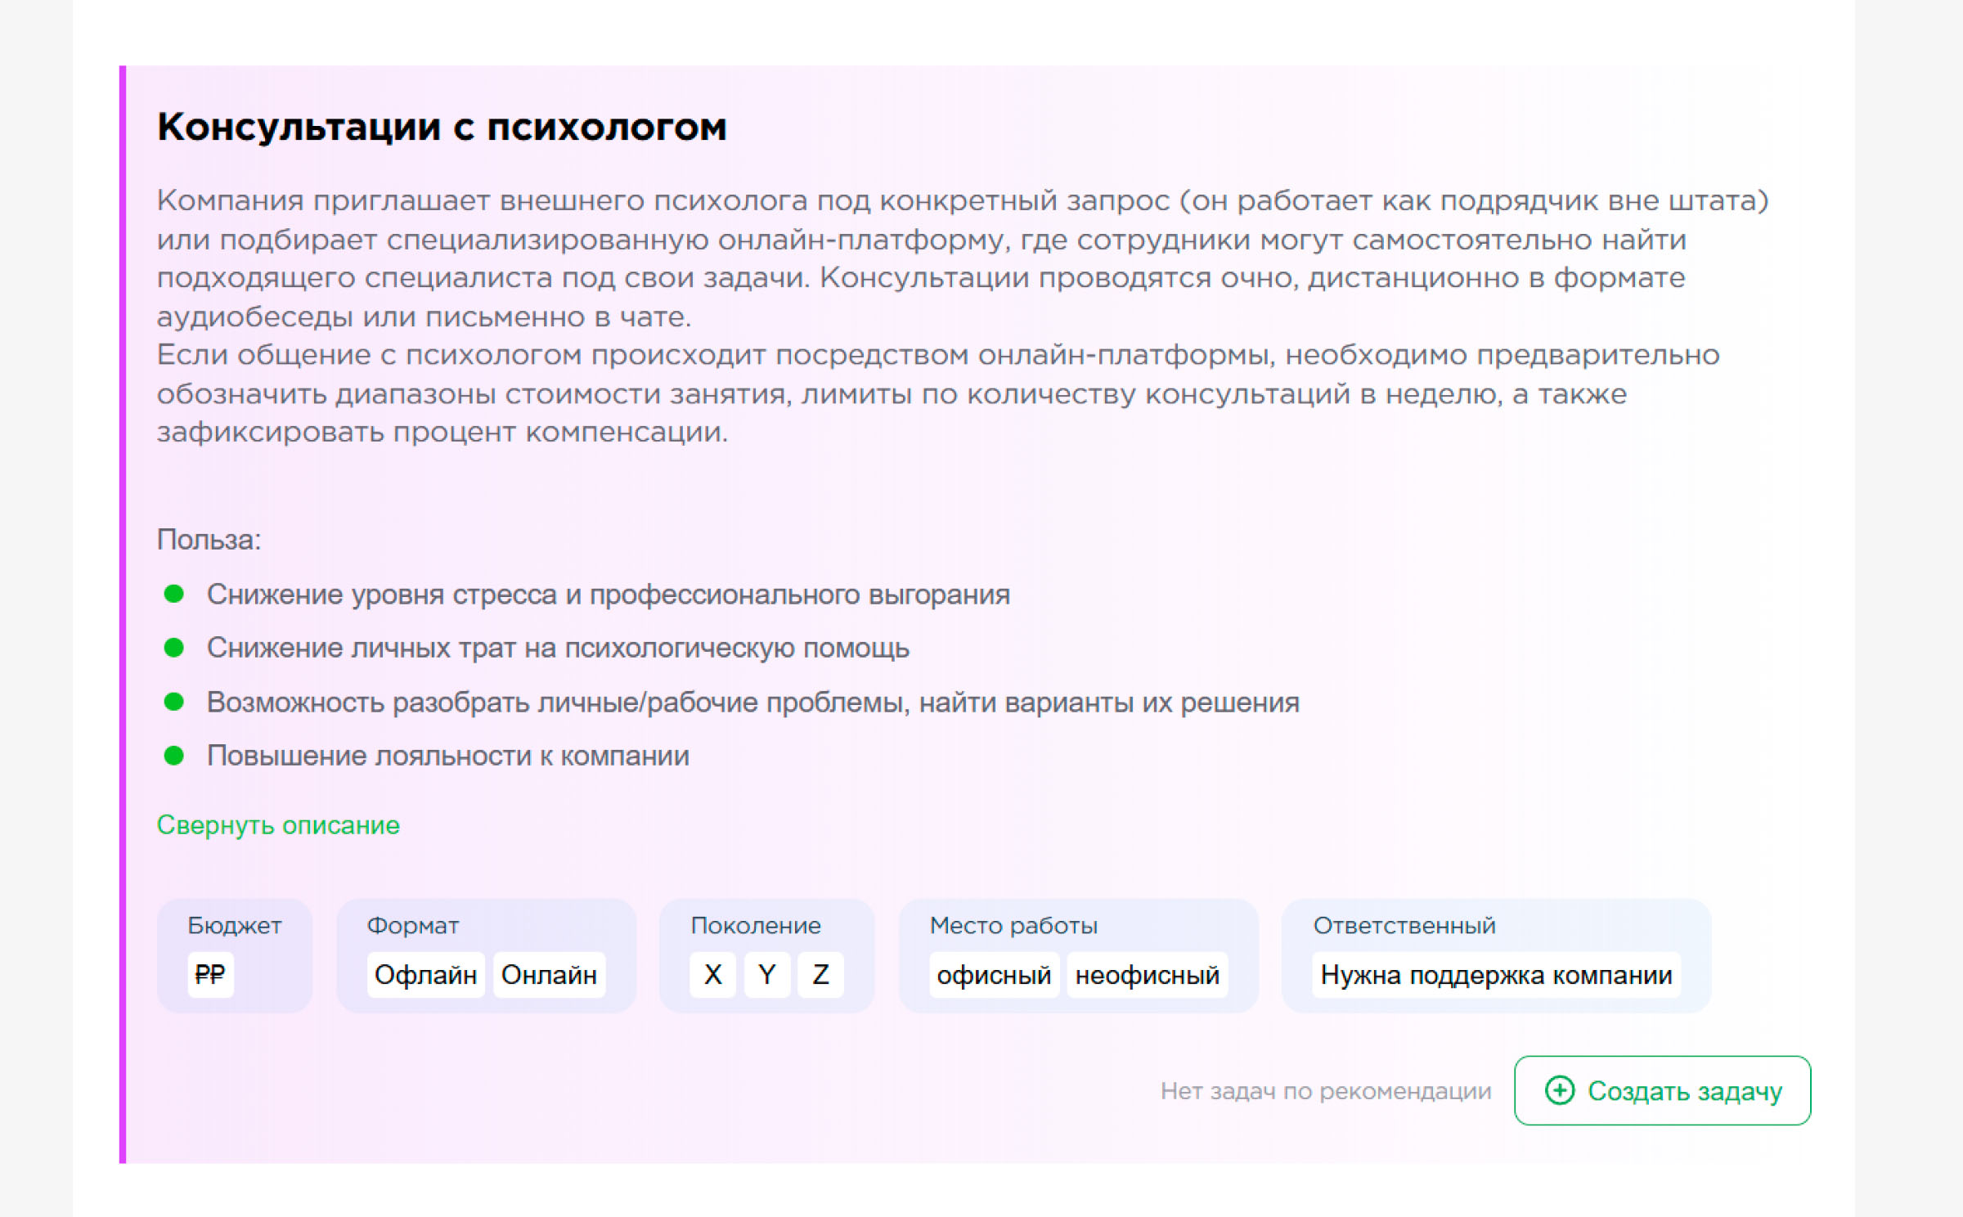1963x1217 pixels.
Task: Click the heading Консультации с психологом
Action: pos(442,128)
